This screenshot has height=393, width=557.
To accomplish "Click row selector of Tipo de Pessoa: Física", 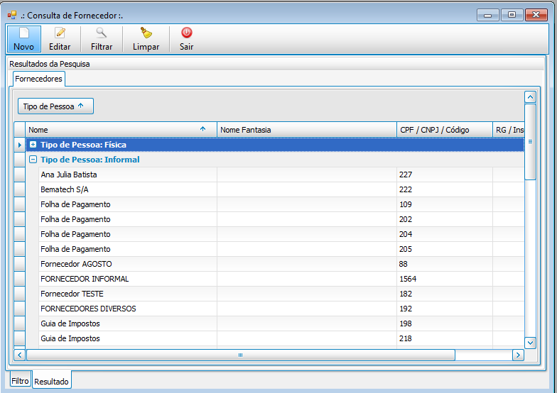I will pyautogui.click(x=20, y=145).
